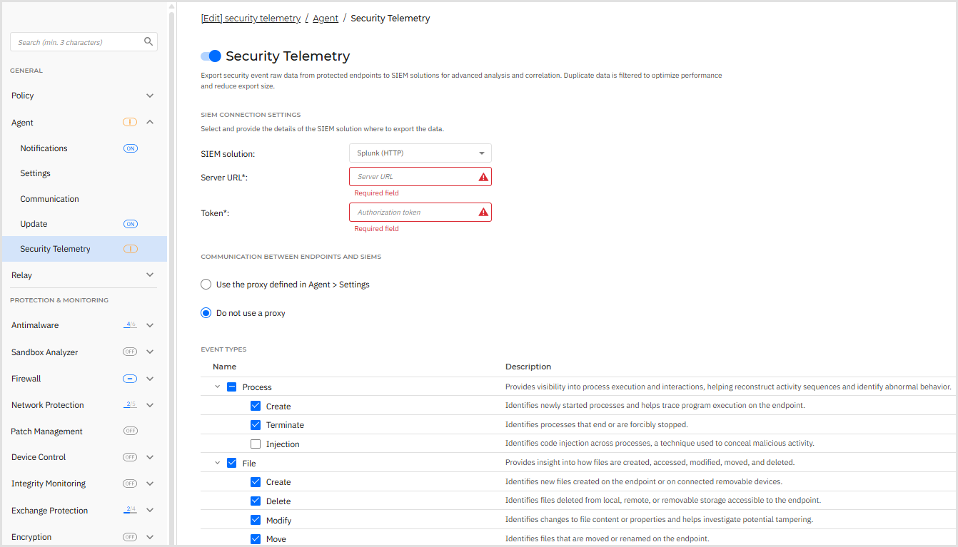Open the SIEM solution dropdown
Viewport: 958px width, 547px height.
coord(420,153)
